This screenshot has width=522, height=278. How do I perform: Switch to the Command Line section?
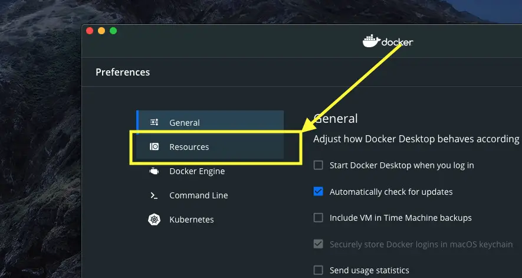[210, 195]
